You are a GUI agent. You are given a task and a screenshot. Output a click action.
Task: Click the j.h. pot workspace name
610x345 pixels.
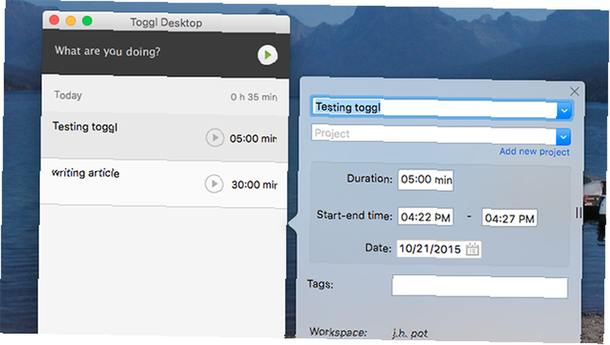point(410,333)
